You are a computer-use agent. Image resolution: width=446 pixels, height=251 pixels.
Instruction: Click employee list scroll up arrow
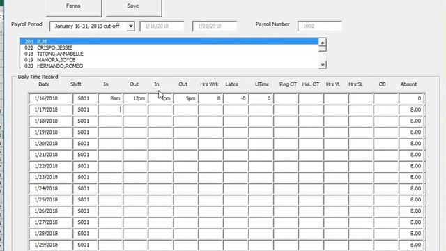(x=322, y=43)
